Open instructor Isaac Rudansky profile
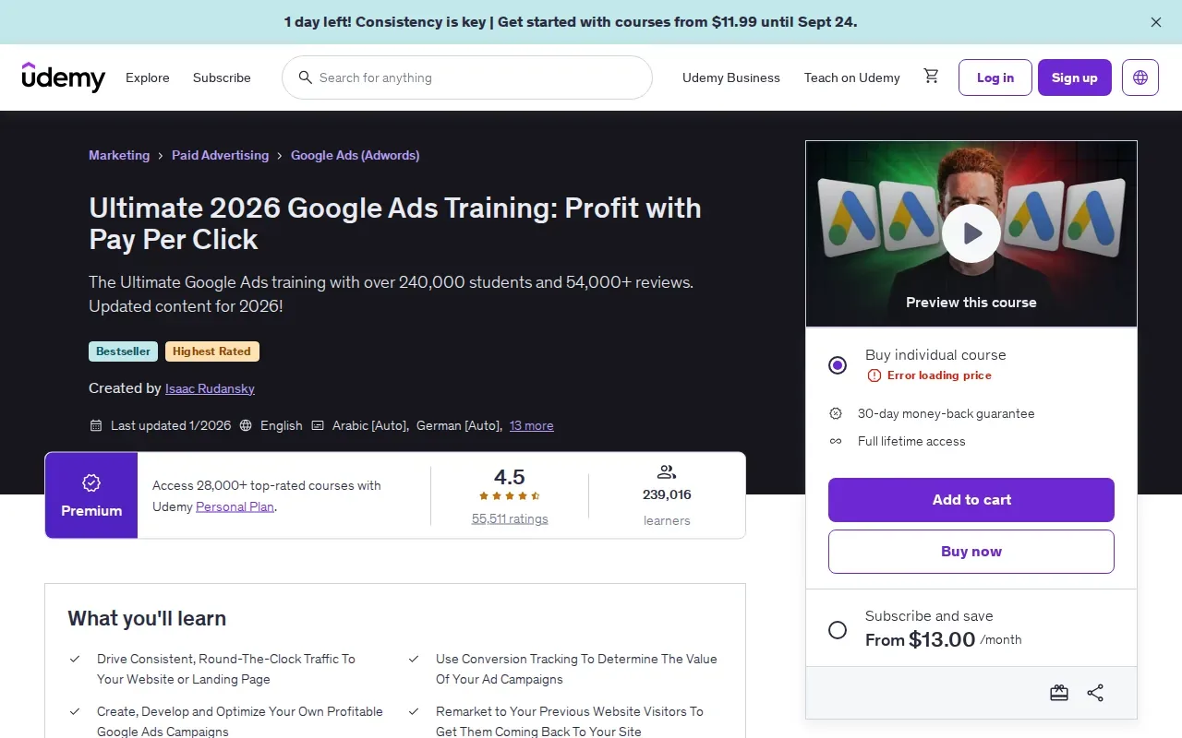The width and height of the screenshot is (1182, 738). (210, 388)
